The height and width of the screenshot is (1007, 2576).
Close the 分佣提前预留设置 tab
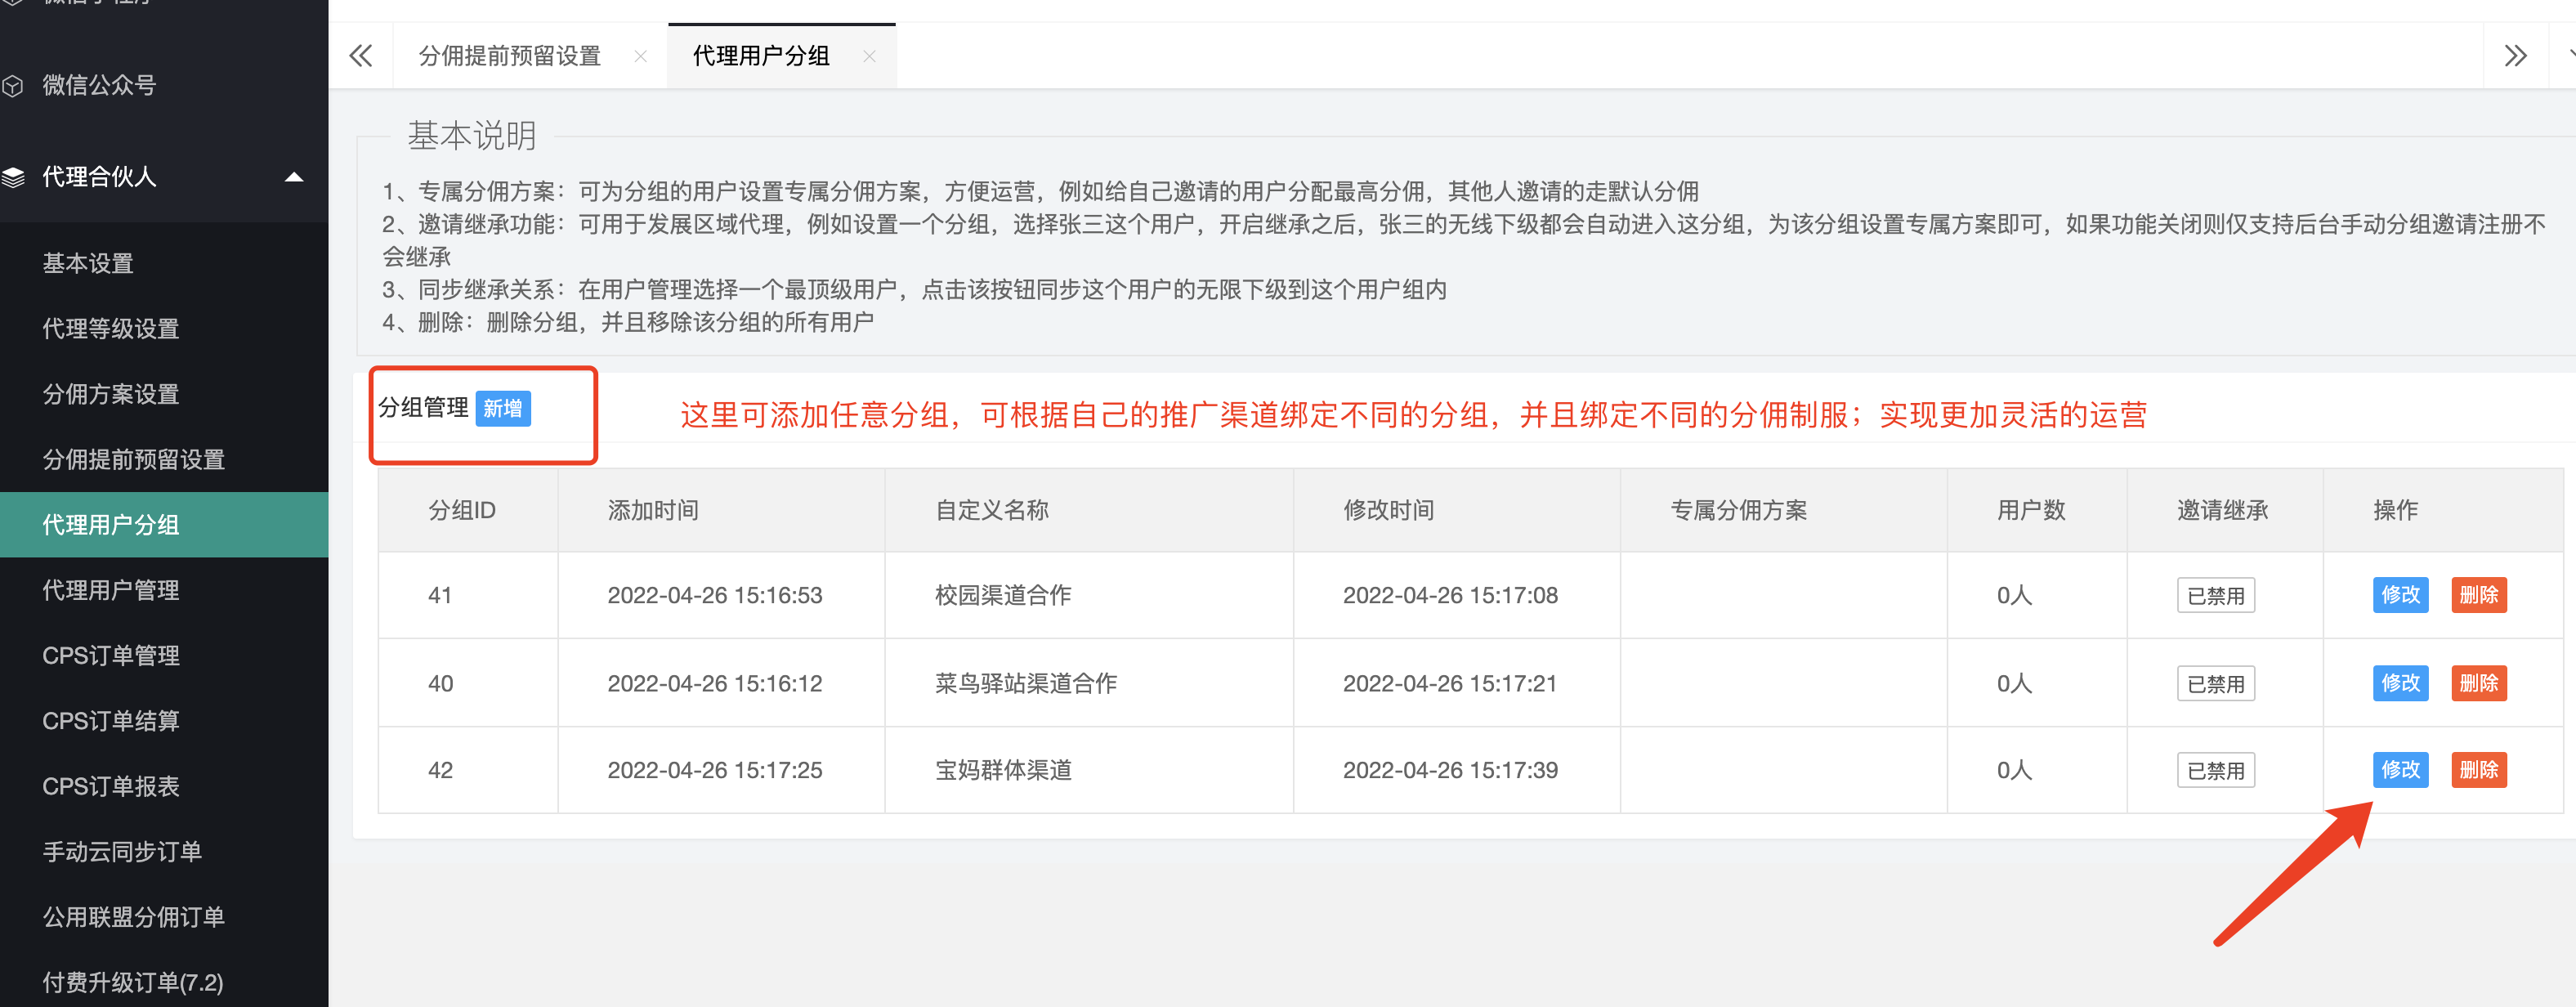point(640,57)
